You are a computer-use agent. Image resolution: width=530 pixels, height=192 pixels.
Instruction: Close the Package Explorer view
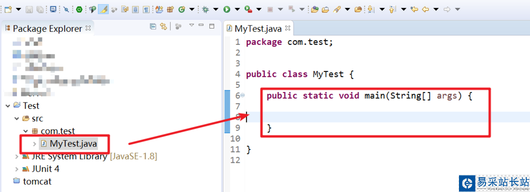click(88, 28)
